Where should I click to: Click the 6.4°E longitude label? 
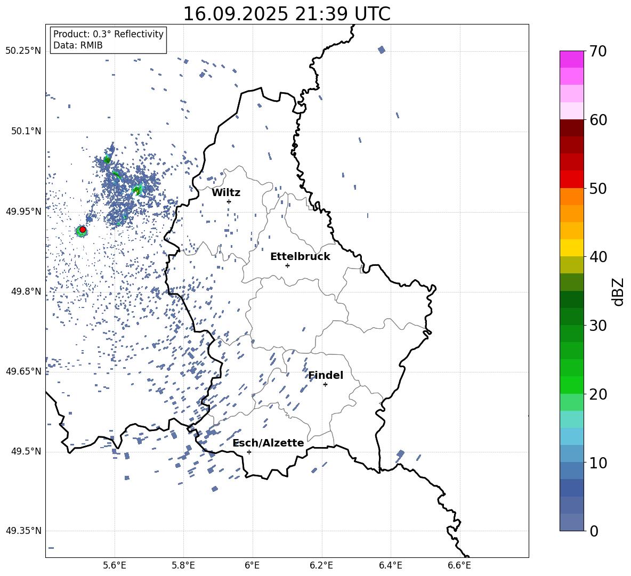click(390, 565)
